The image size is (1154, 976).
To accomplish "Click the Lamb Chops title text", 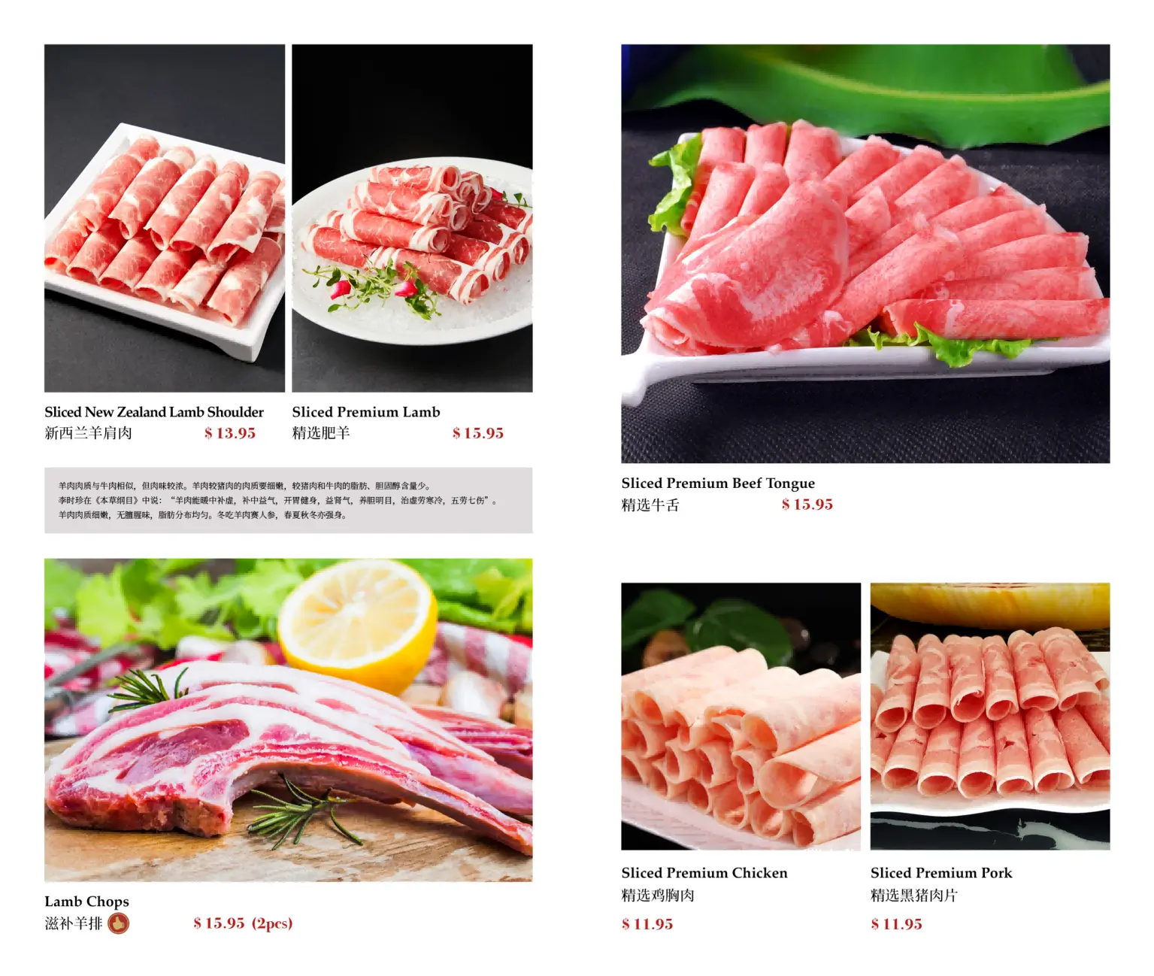I will click(86, 901).
